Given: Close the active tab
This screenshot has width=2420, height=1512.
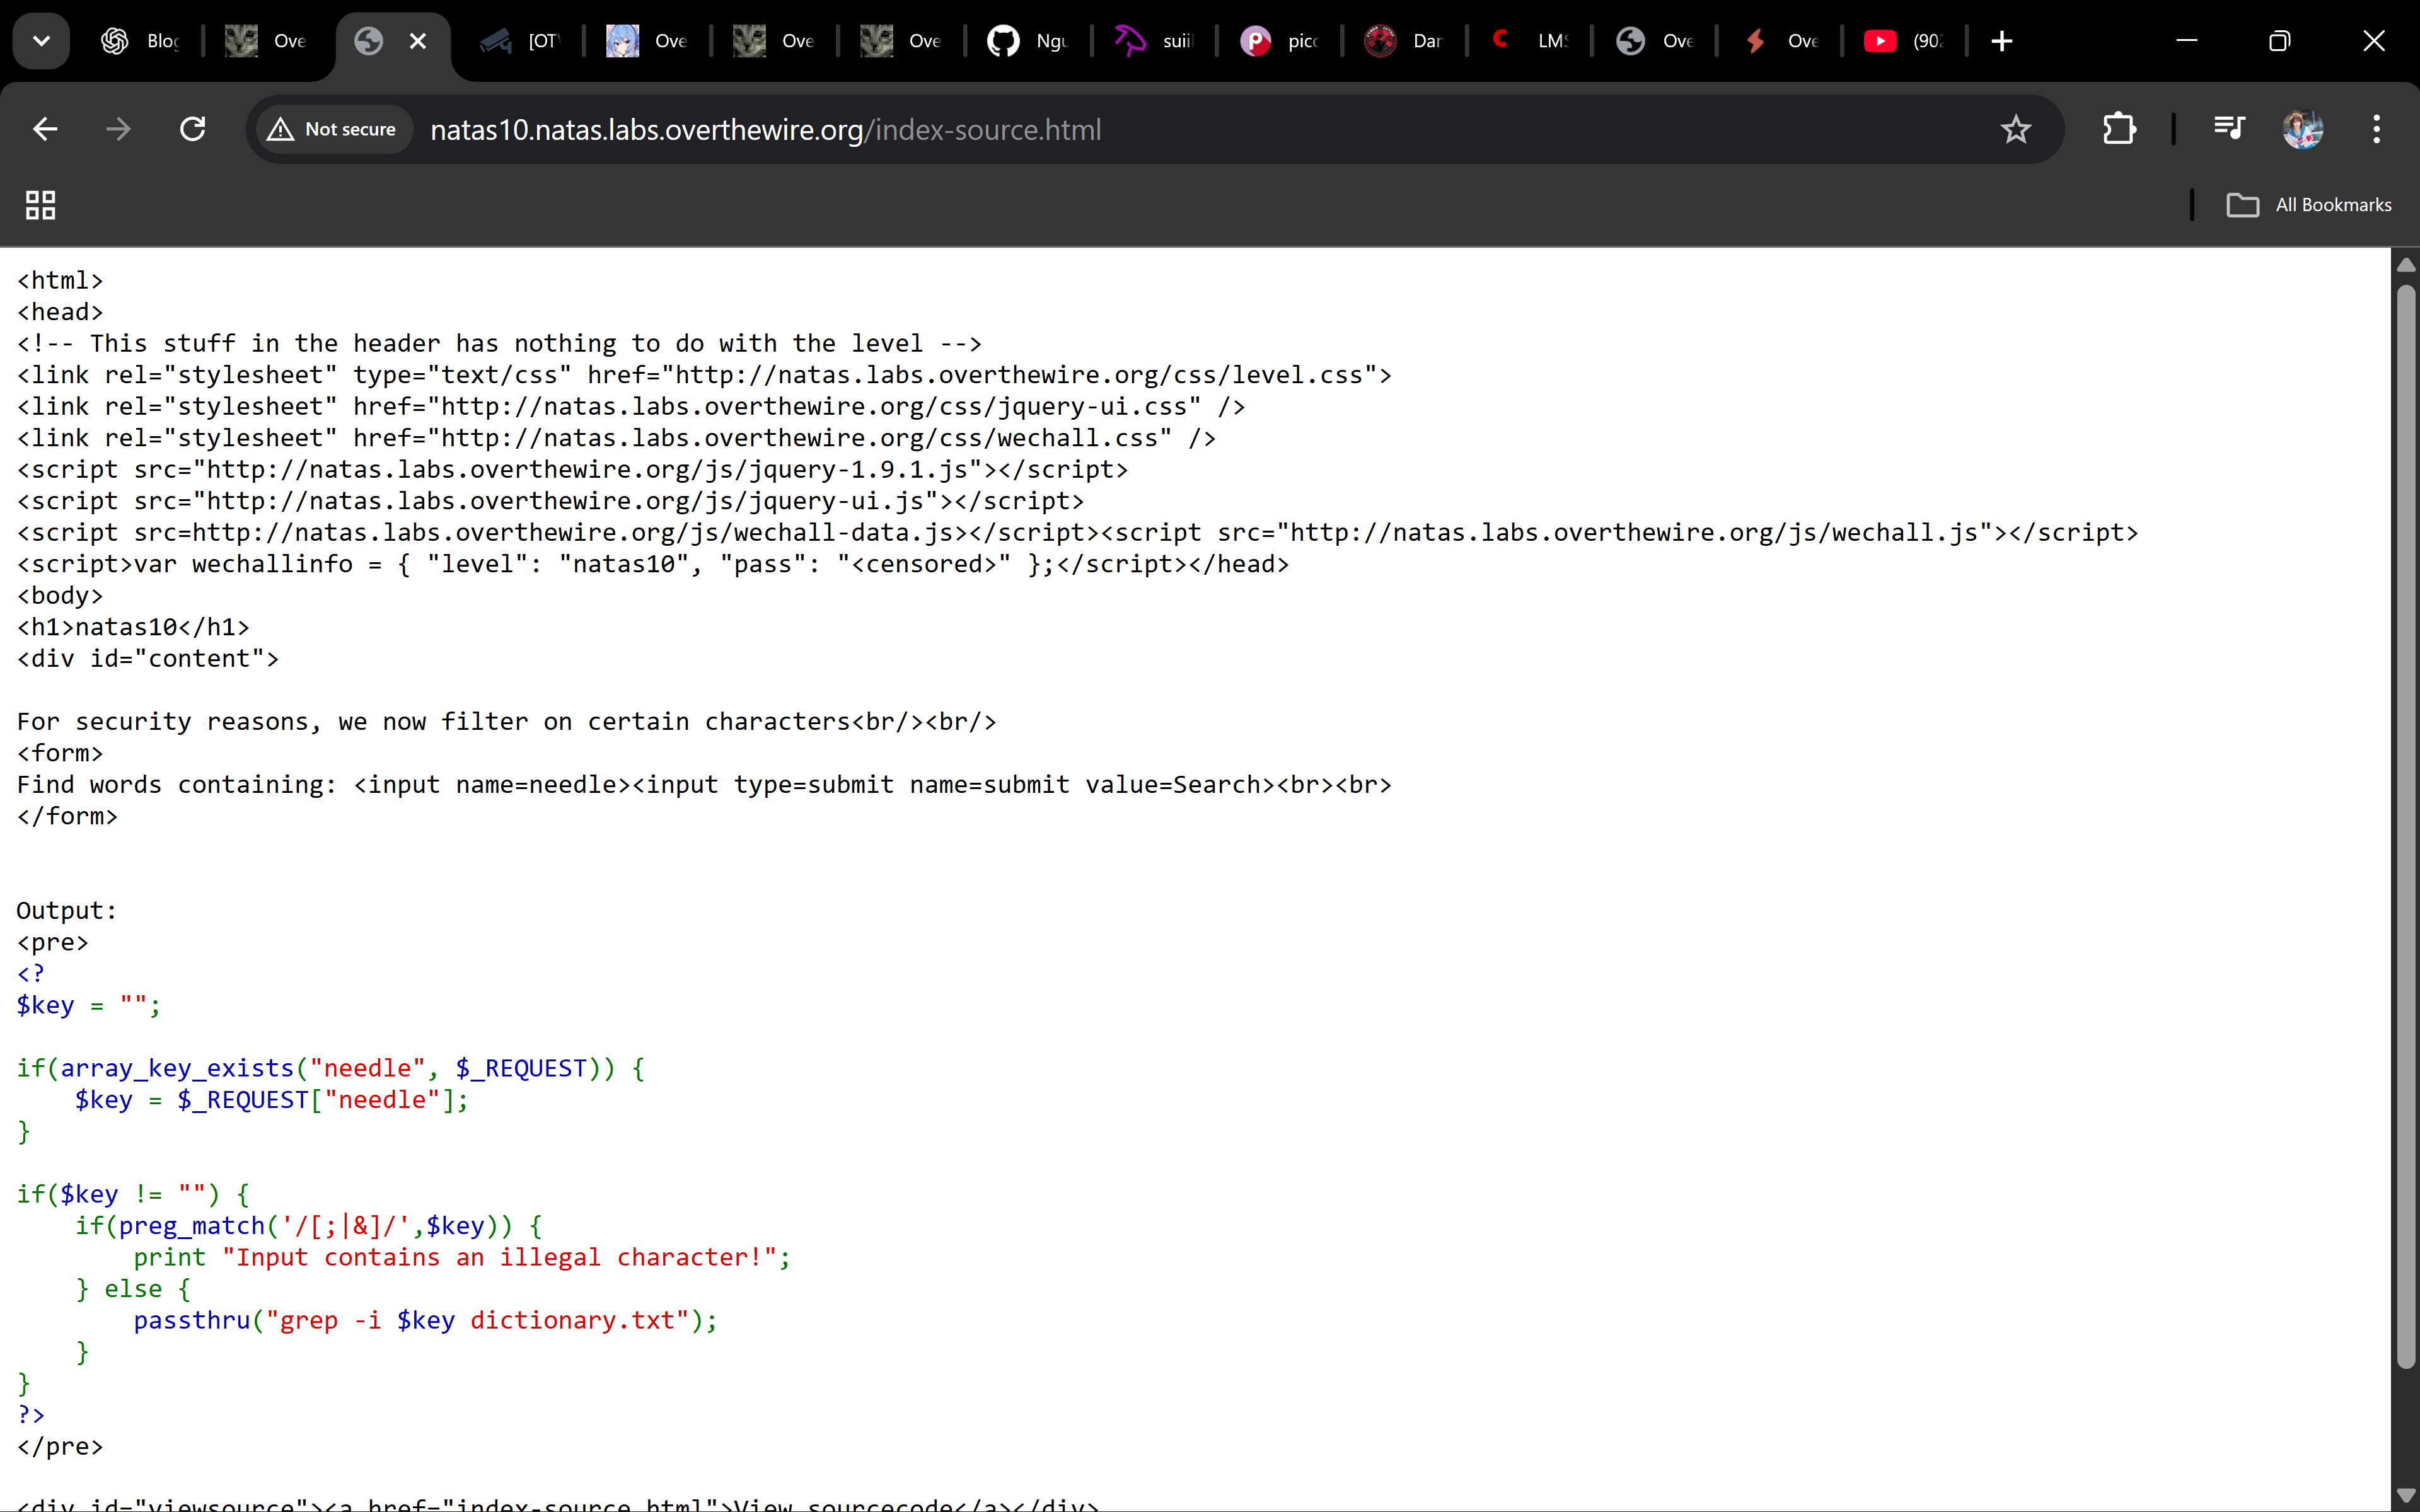Looking at the screenshot, I should point(418,41).
